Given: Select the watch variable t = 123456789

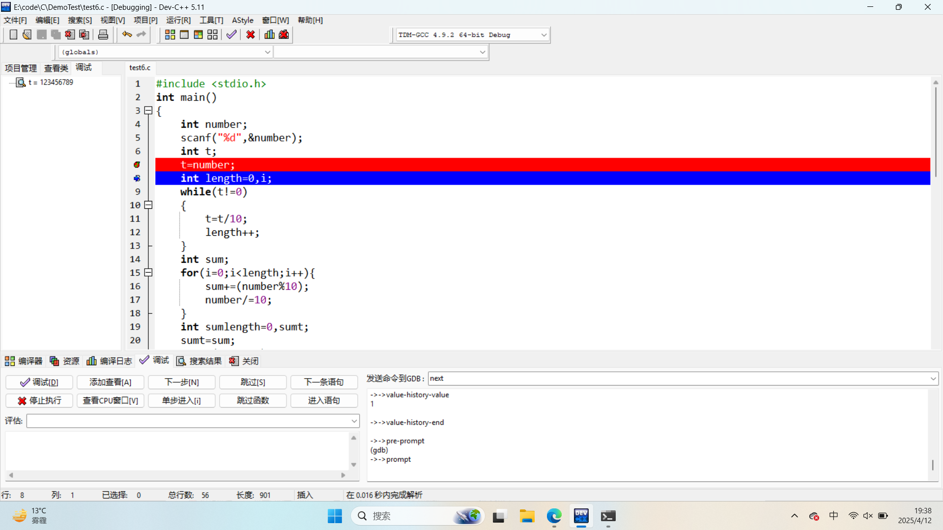Looking at the screenshot, I should tap(51, 83).
